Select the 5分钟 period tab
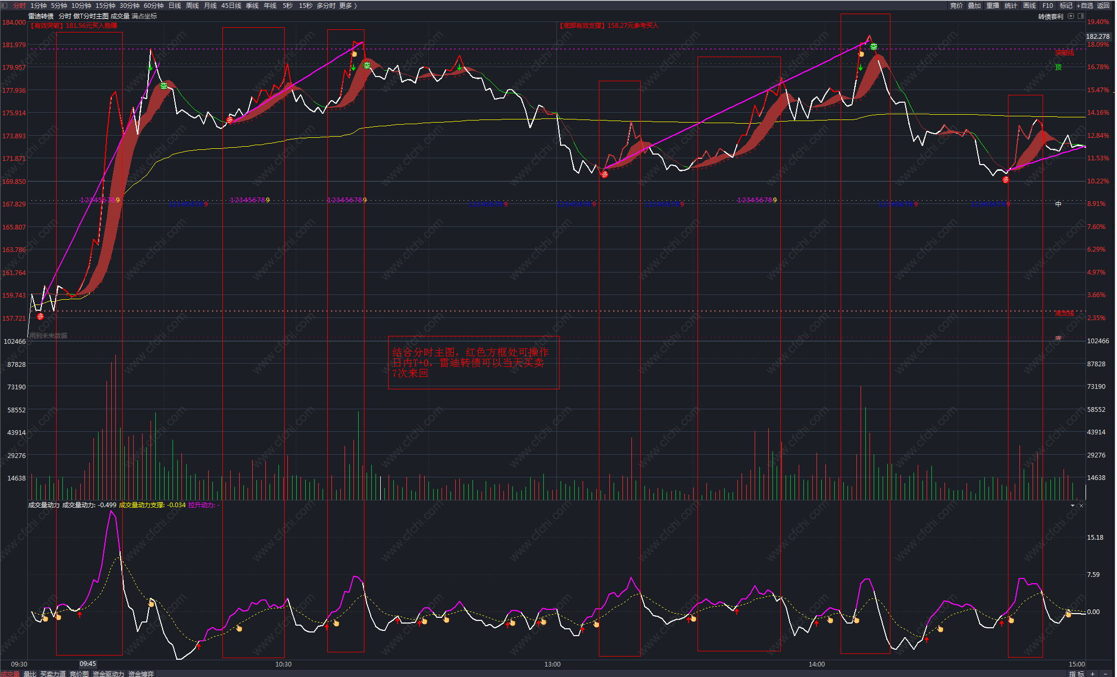This screenshot has height=677, width=1117. click(x=59, y=5)
